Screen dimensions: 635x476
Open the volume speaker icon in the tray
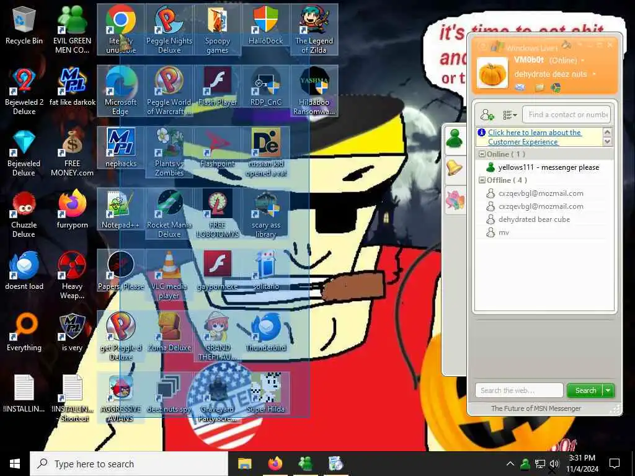click(554, 464)
